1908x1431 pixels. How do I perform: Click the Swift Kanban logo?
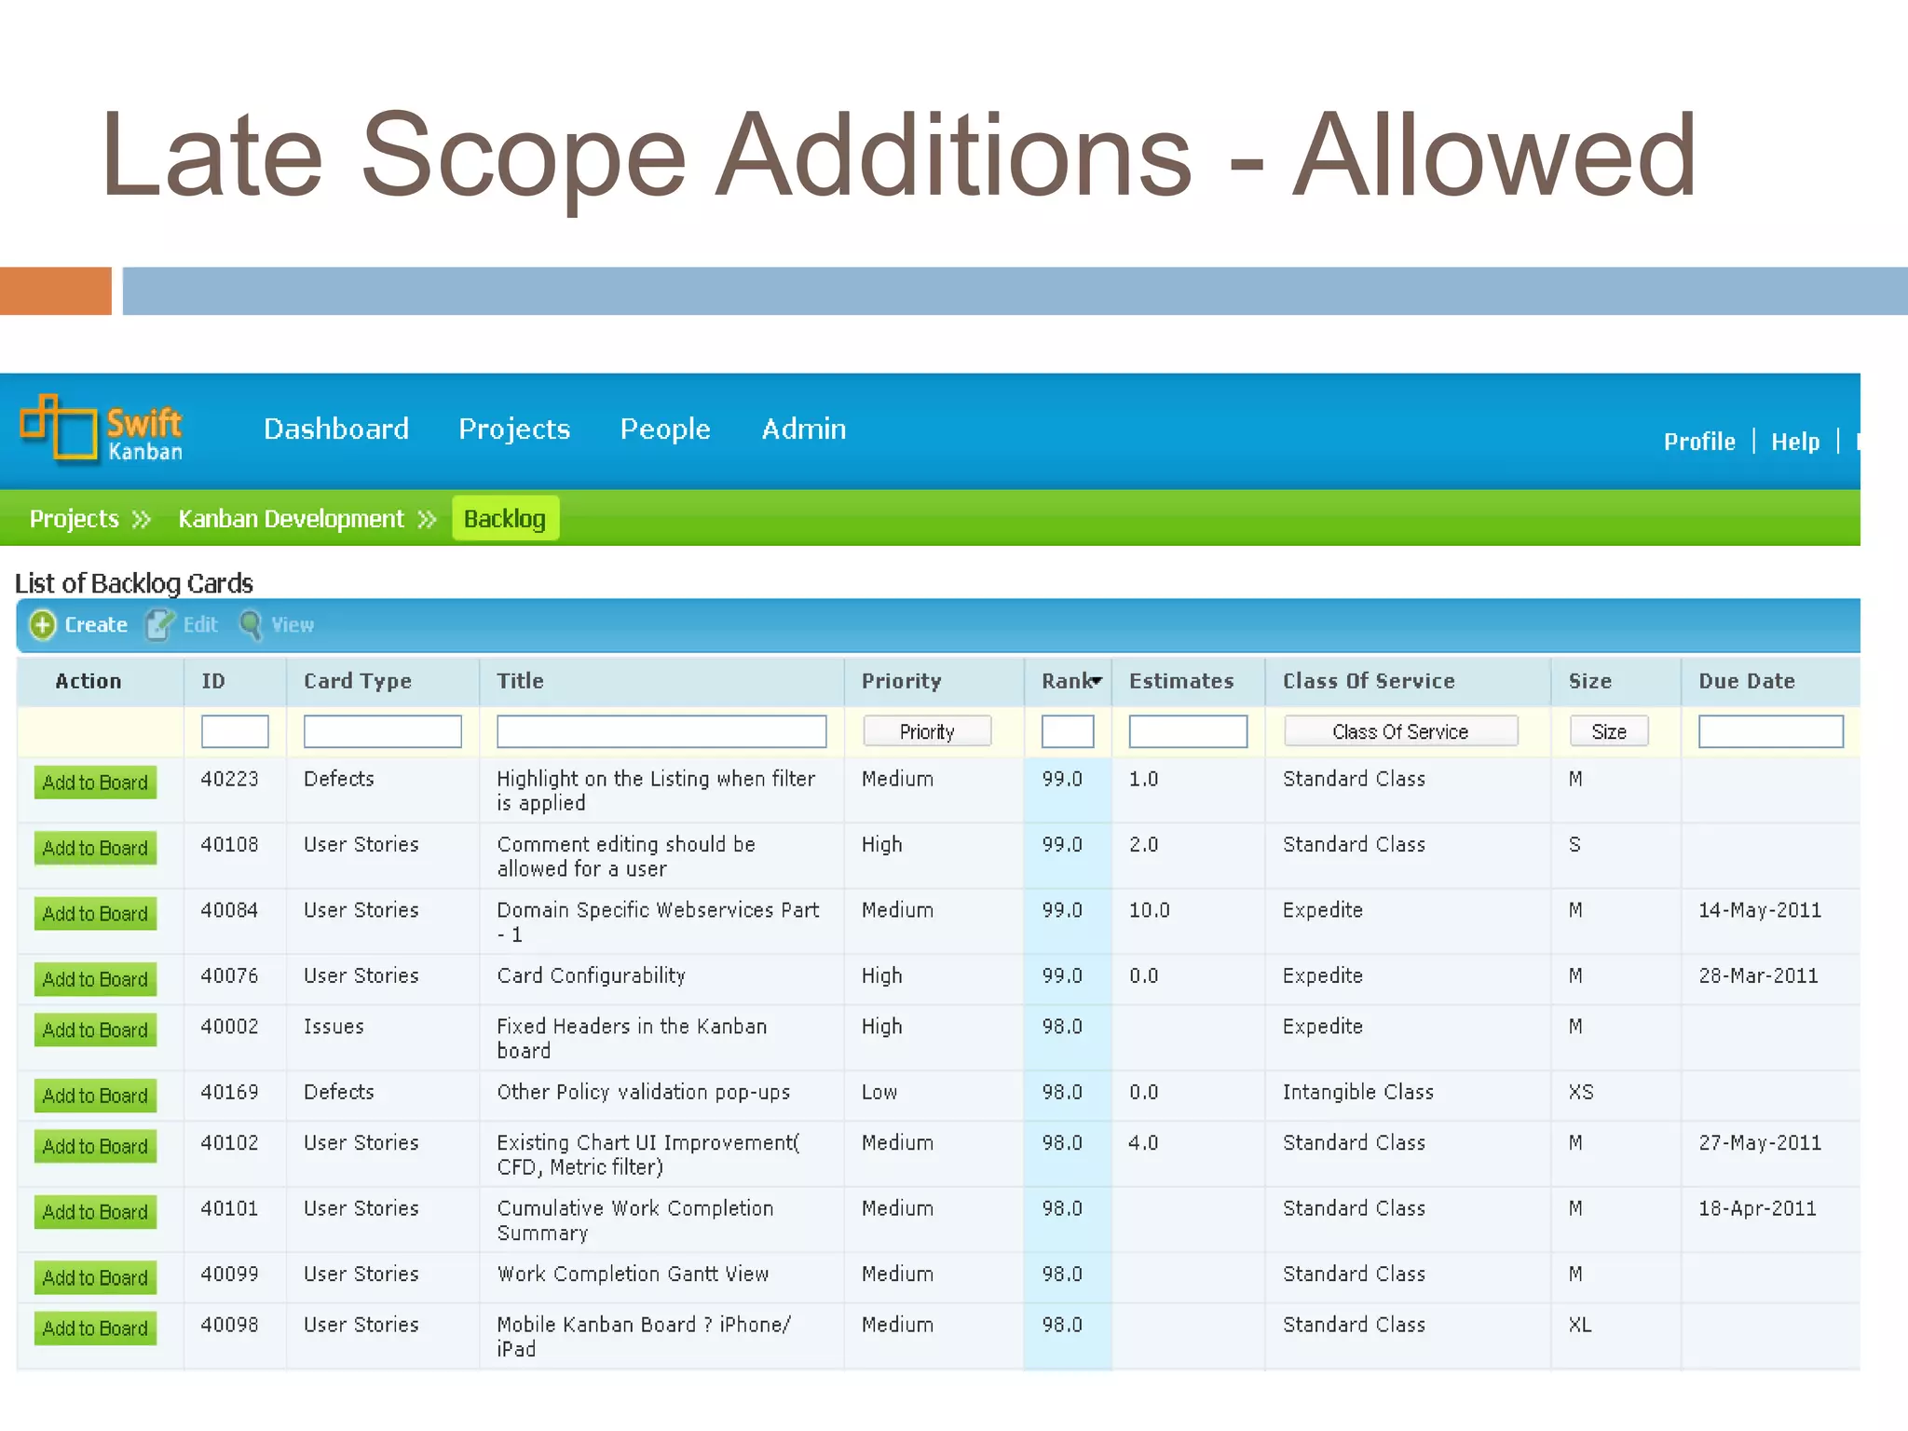click(x=102, y=429)
